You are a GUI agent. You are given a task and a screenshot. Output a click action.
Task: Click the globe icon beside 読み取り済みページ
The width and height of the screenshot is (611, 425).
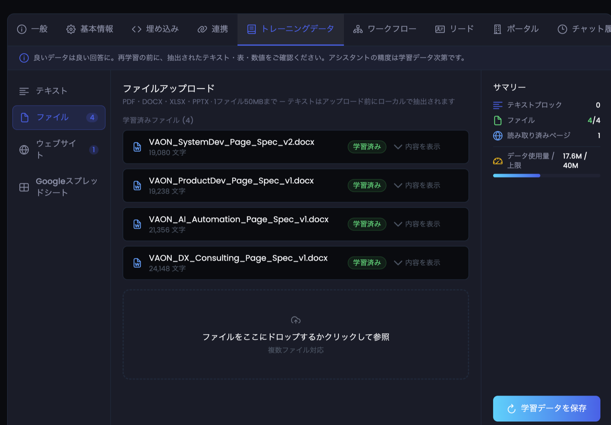point(498,136)
